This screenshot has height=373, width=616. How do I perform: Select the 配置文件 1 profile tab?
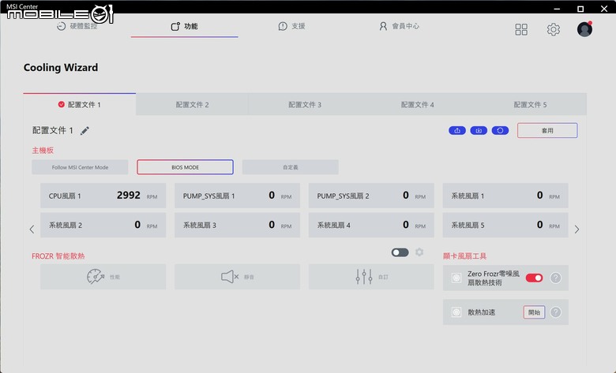tap(79, 105)
